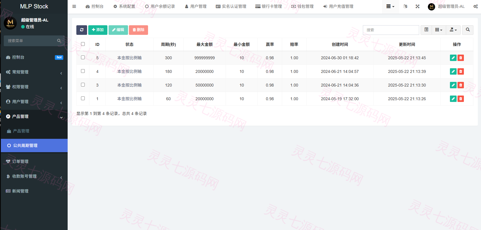Click the hamburger sidebar toggle icon

click(x=74, y=6)
